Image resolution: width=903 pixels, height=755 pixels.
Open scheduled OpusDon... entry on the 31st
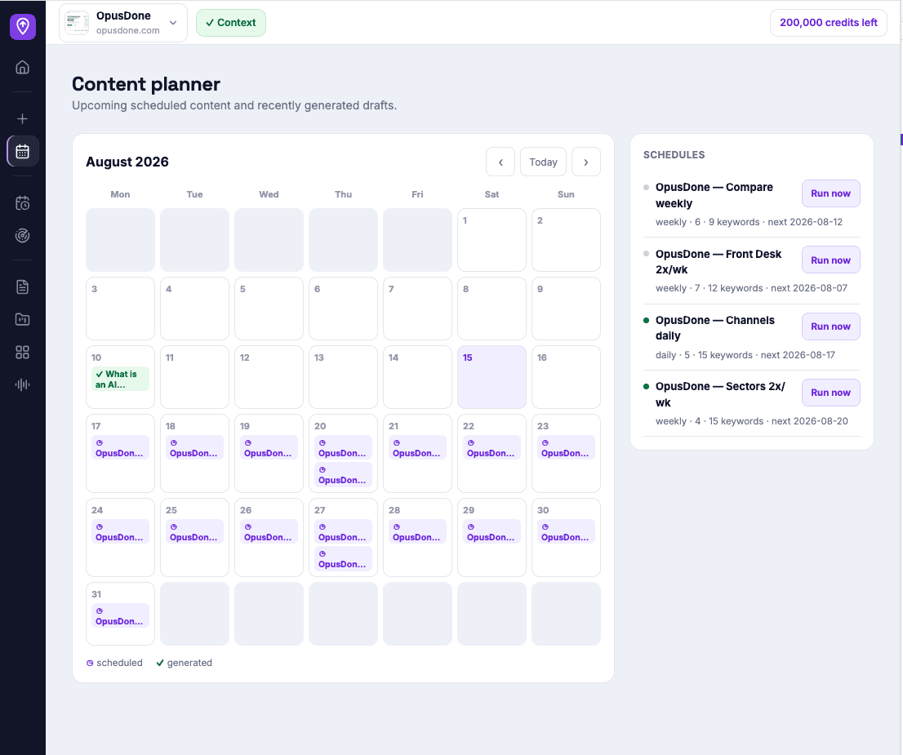coord(120,615)
